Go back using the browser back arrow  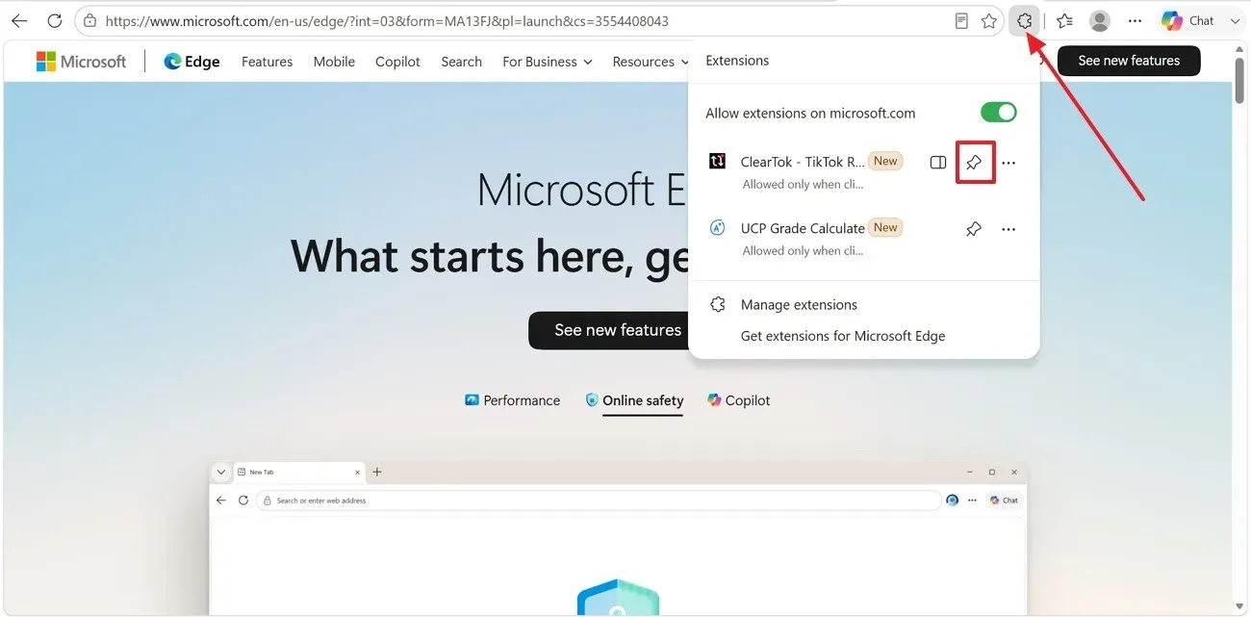point(19,20)
